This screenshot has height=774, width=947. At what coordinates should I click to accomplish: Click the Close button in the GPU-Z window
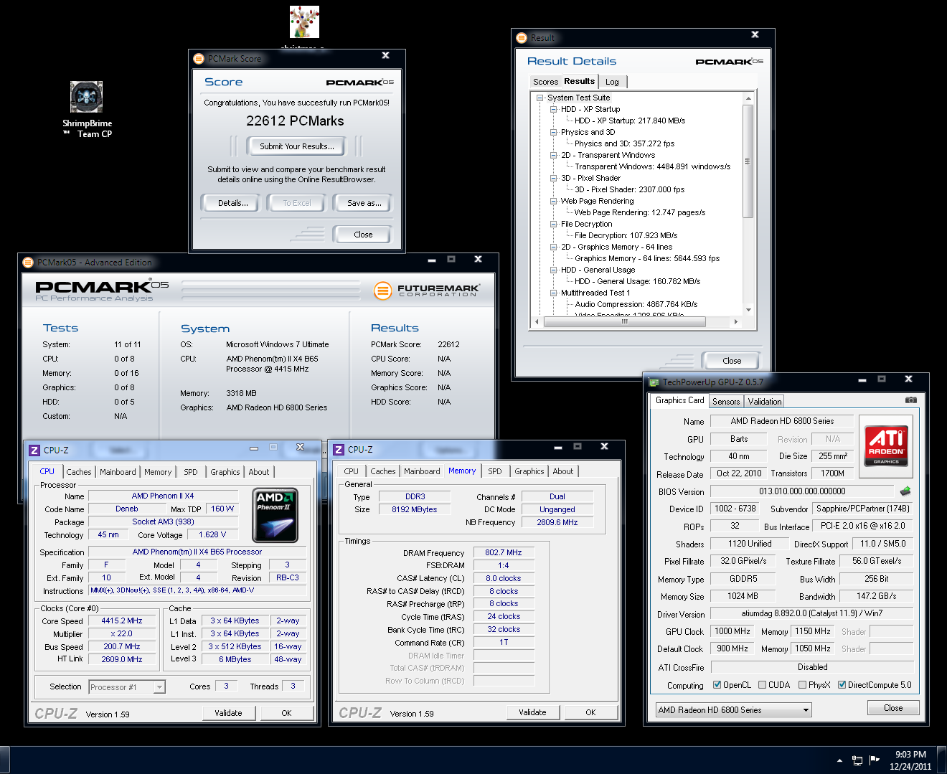893,708
